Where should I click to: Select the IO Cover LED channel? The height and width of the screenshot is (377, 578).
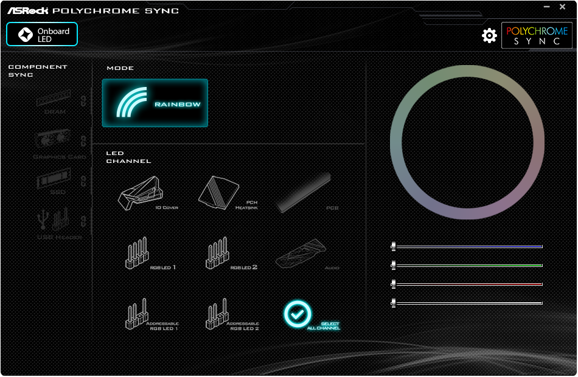147,193
